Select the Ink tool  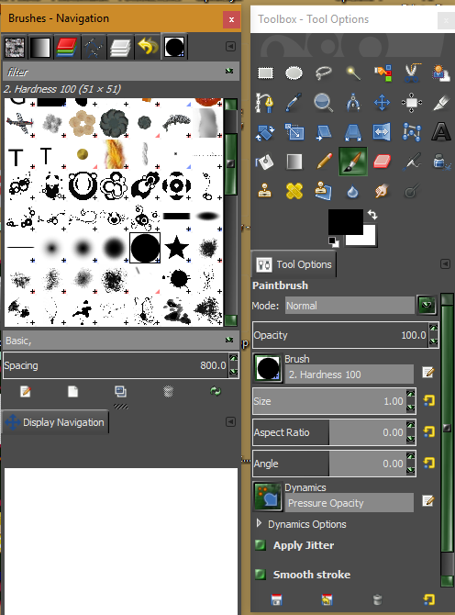pyautogui.click(x=441, y=162)
